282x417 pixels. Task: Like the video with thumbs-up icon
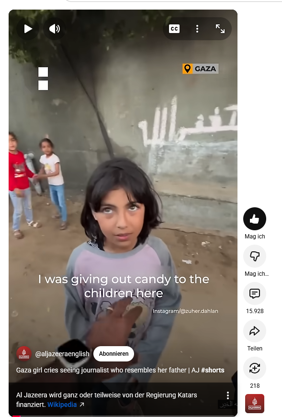pyautogui.click(x=255, y=219)
